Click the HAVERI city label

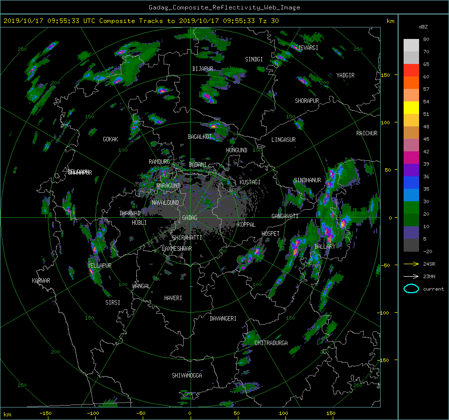point(173,298)
